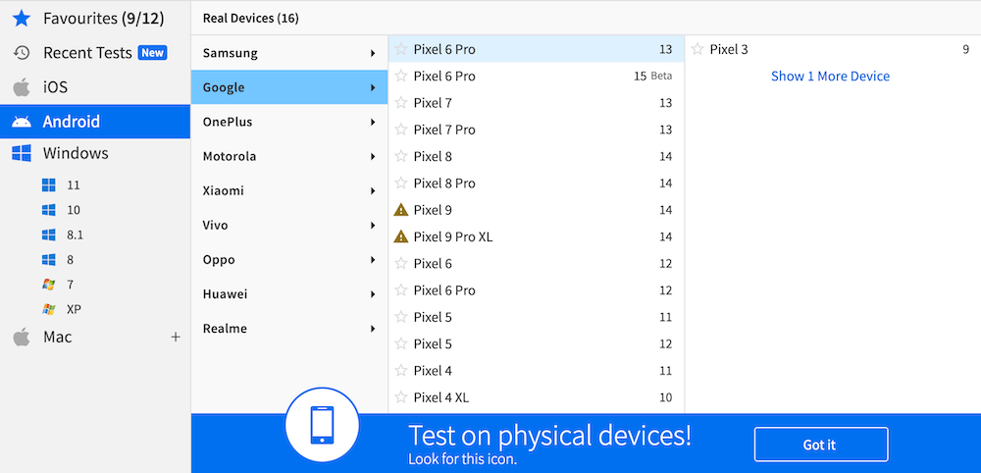The width and height of the screenshot is (981, 473).
Task: Expand the Mac section with plus
Action: [176, 338]
